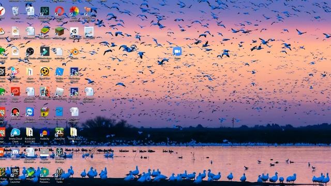This screenshot has height=186, width=331.
Task: Click the World of Tanks shortcut
Action: [59, 172]
